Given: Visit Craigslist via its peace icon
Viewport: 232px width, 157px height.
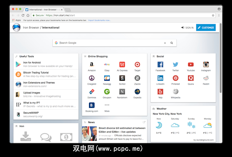Looking at the screenshot, I should 92,78.
